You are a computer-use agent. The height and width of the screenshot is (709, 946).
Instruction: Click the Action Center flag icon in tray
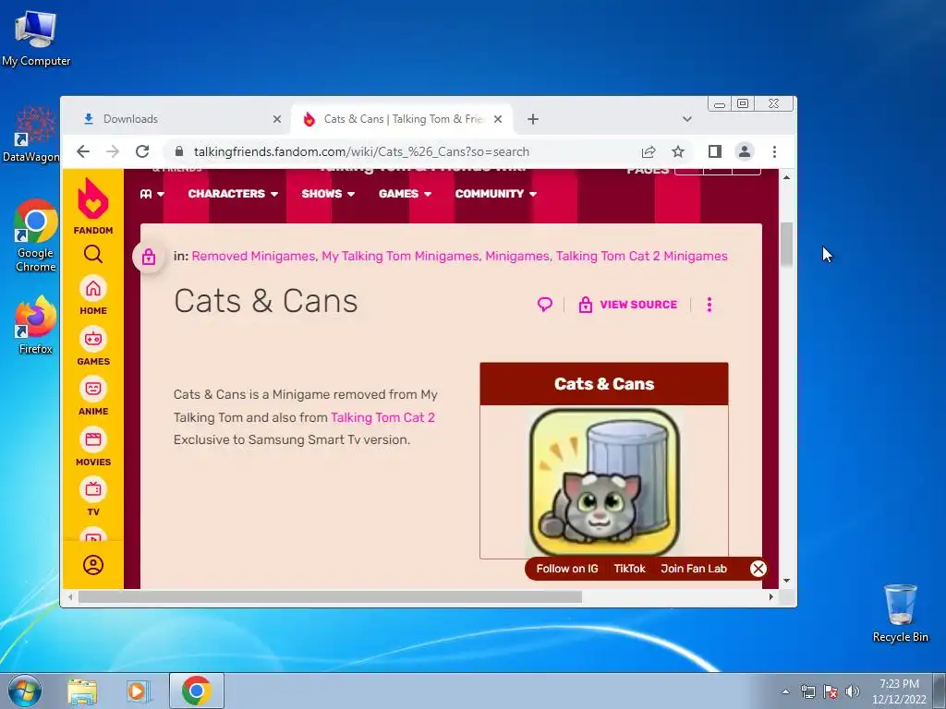click(831, 691)
